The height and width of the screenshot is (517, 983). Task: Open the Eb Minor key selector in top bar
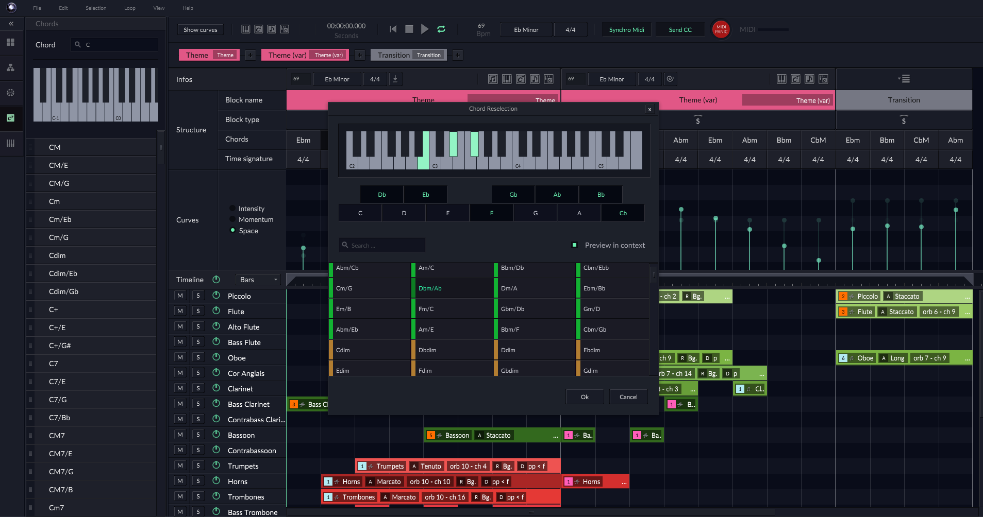coord(526,30)
